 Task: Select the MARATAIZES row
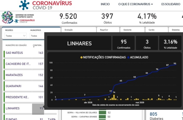(24, 75)
